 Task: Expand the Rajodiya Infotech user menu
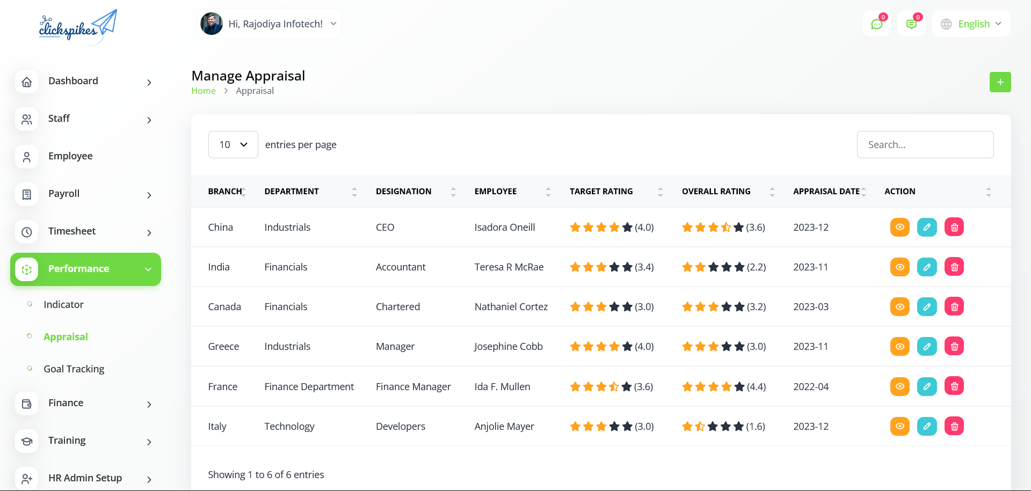269,24
